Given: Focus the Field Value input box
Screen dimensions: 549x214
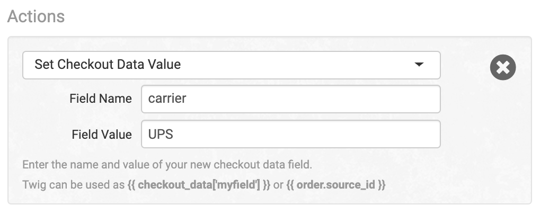Looking at the screenshot, I should click(x=290, y=134).
